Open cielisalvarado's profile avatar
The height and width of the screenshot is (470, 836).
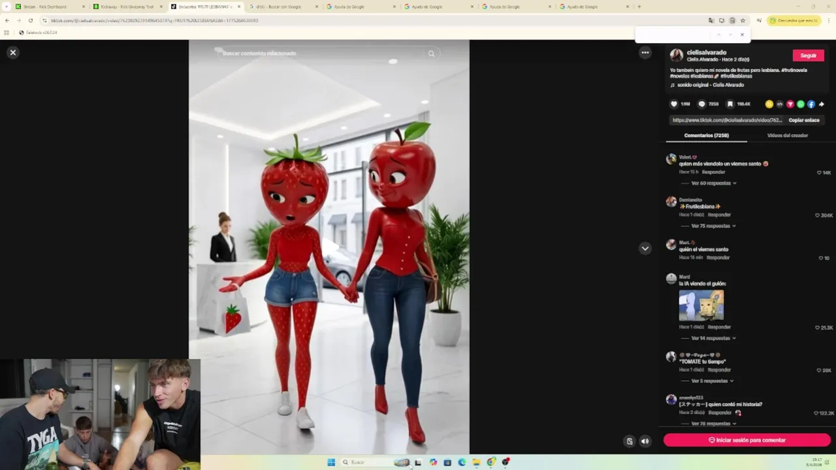[x=677, y=55]
